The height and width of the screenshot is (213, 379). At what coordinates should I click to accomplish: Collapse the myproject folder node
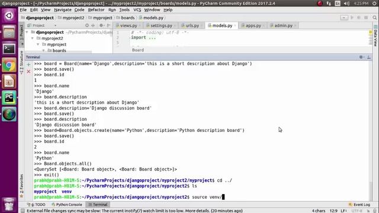[38, 44]
